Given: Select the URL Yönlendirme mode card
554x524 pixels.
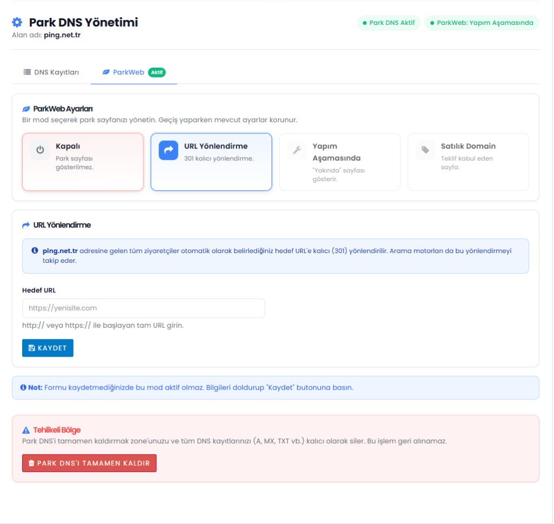Looking at the screenshot, I should (212, 161).
